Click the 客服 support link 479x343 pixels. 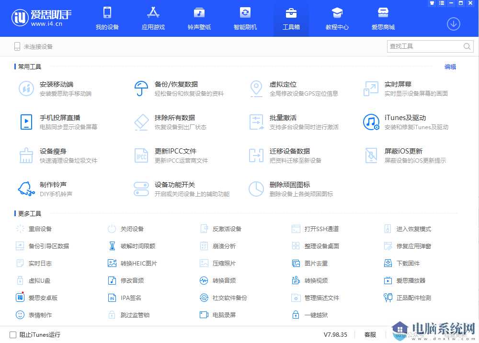(370, 335)
